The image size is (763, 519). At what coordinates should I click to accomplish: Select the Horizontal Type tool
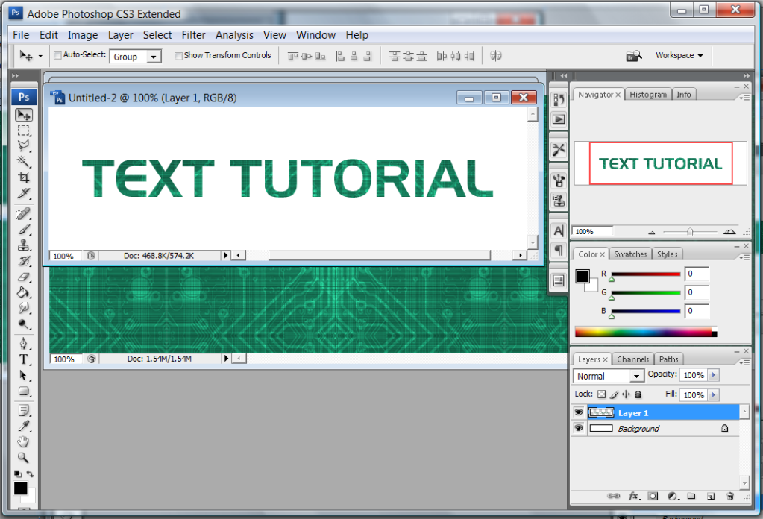(x=24, y=359)
